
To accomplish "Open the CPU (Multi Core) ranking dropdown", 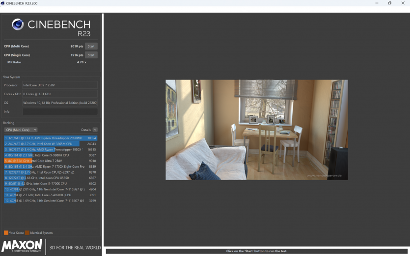I will pos(21,130).
